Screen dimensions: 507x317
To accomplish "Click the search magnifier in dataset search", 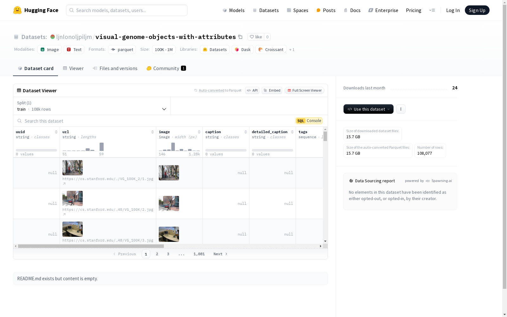I will (x=20, y=121).
